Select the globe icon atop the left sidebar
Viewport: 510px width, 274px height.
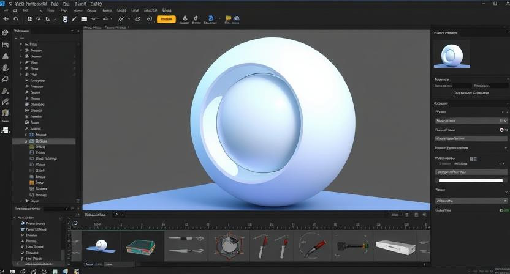[6, 32]
